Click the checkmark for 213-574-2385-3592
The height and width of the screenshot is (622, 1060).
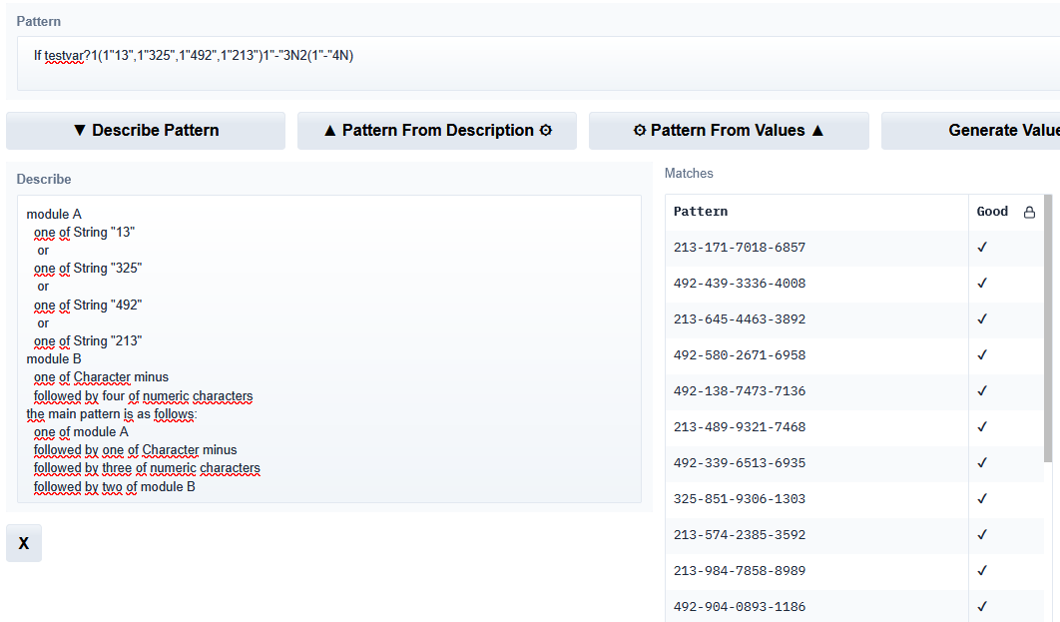[x=982, y=535]
